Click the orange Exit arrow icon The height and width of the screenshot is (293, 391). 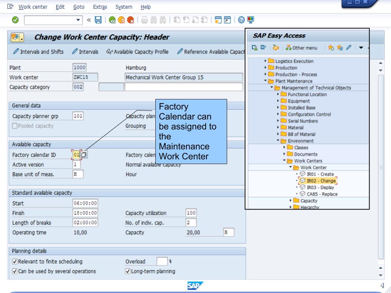121,20
